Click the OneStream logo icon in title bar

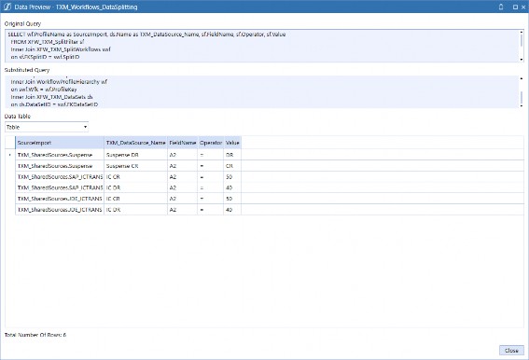tap(7, 7)
